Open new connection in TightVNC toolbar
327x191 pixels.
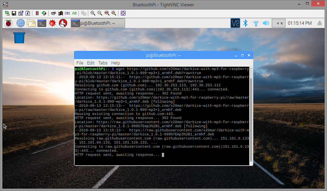7,13
